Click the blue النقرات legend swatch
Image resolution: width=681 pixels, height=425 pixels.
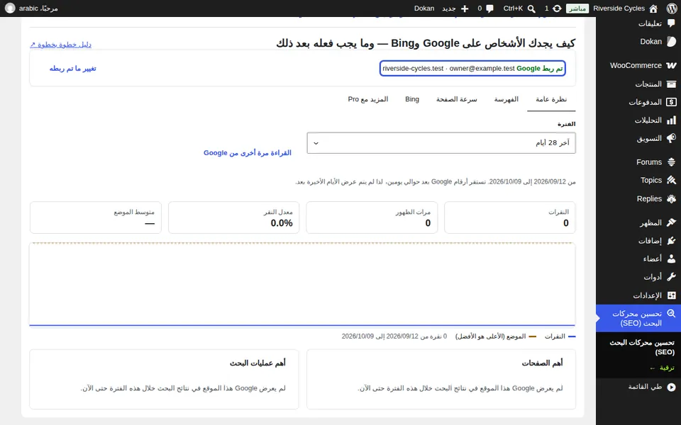[572, 336]
